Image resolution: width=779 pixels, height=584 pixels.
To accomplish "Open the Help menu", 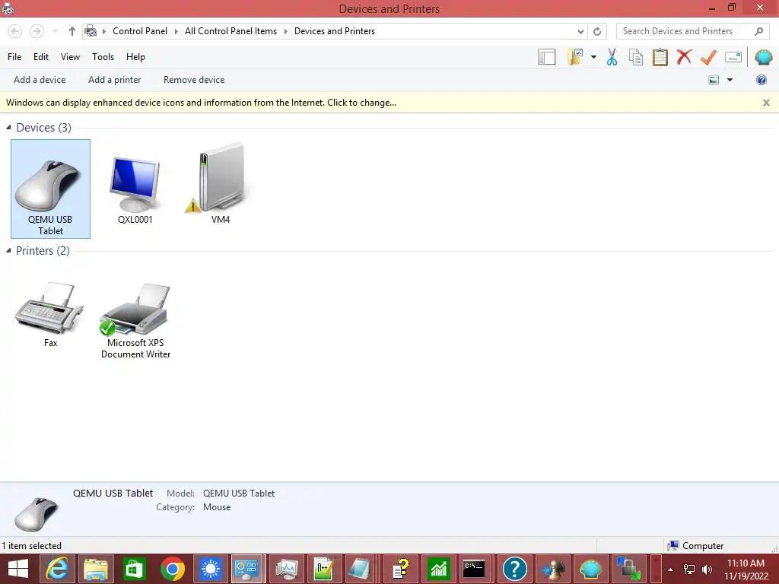I will click(x=135, y=57).
